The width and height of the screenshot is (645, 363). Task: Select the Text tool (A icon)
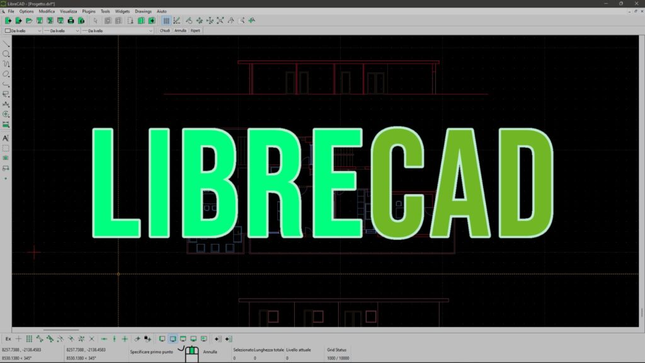(x=6, y=138)
